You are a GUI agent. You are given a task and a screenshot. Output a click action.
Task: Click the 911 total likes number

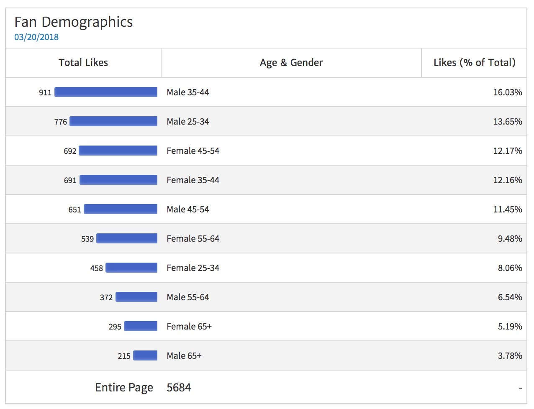[x=45, y=92]
